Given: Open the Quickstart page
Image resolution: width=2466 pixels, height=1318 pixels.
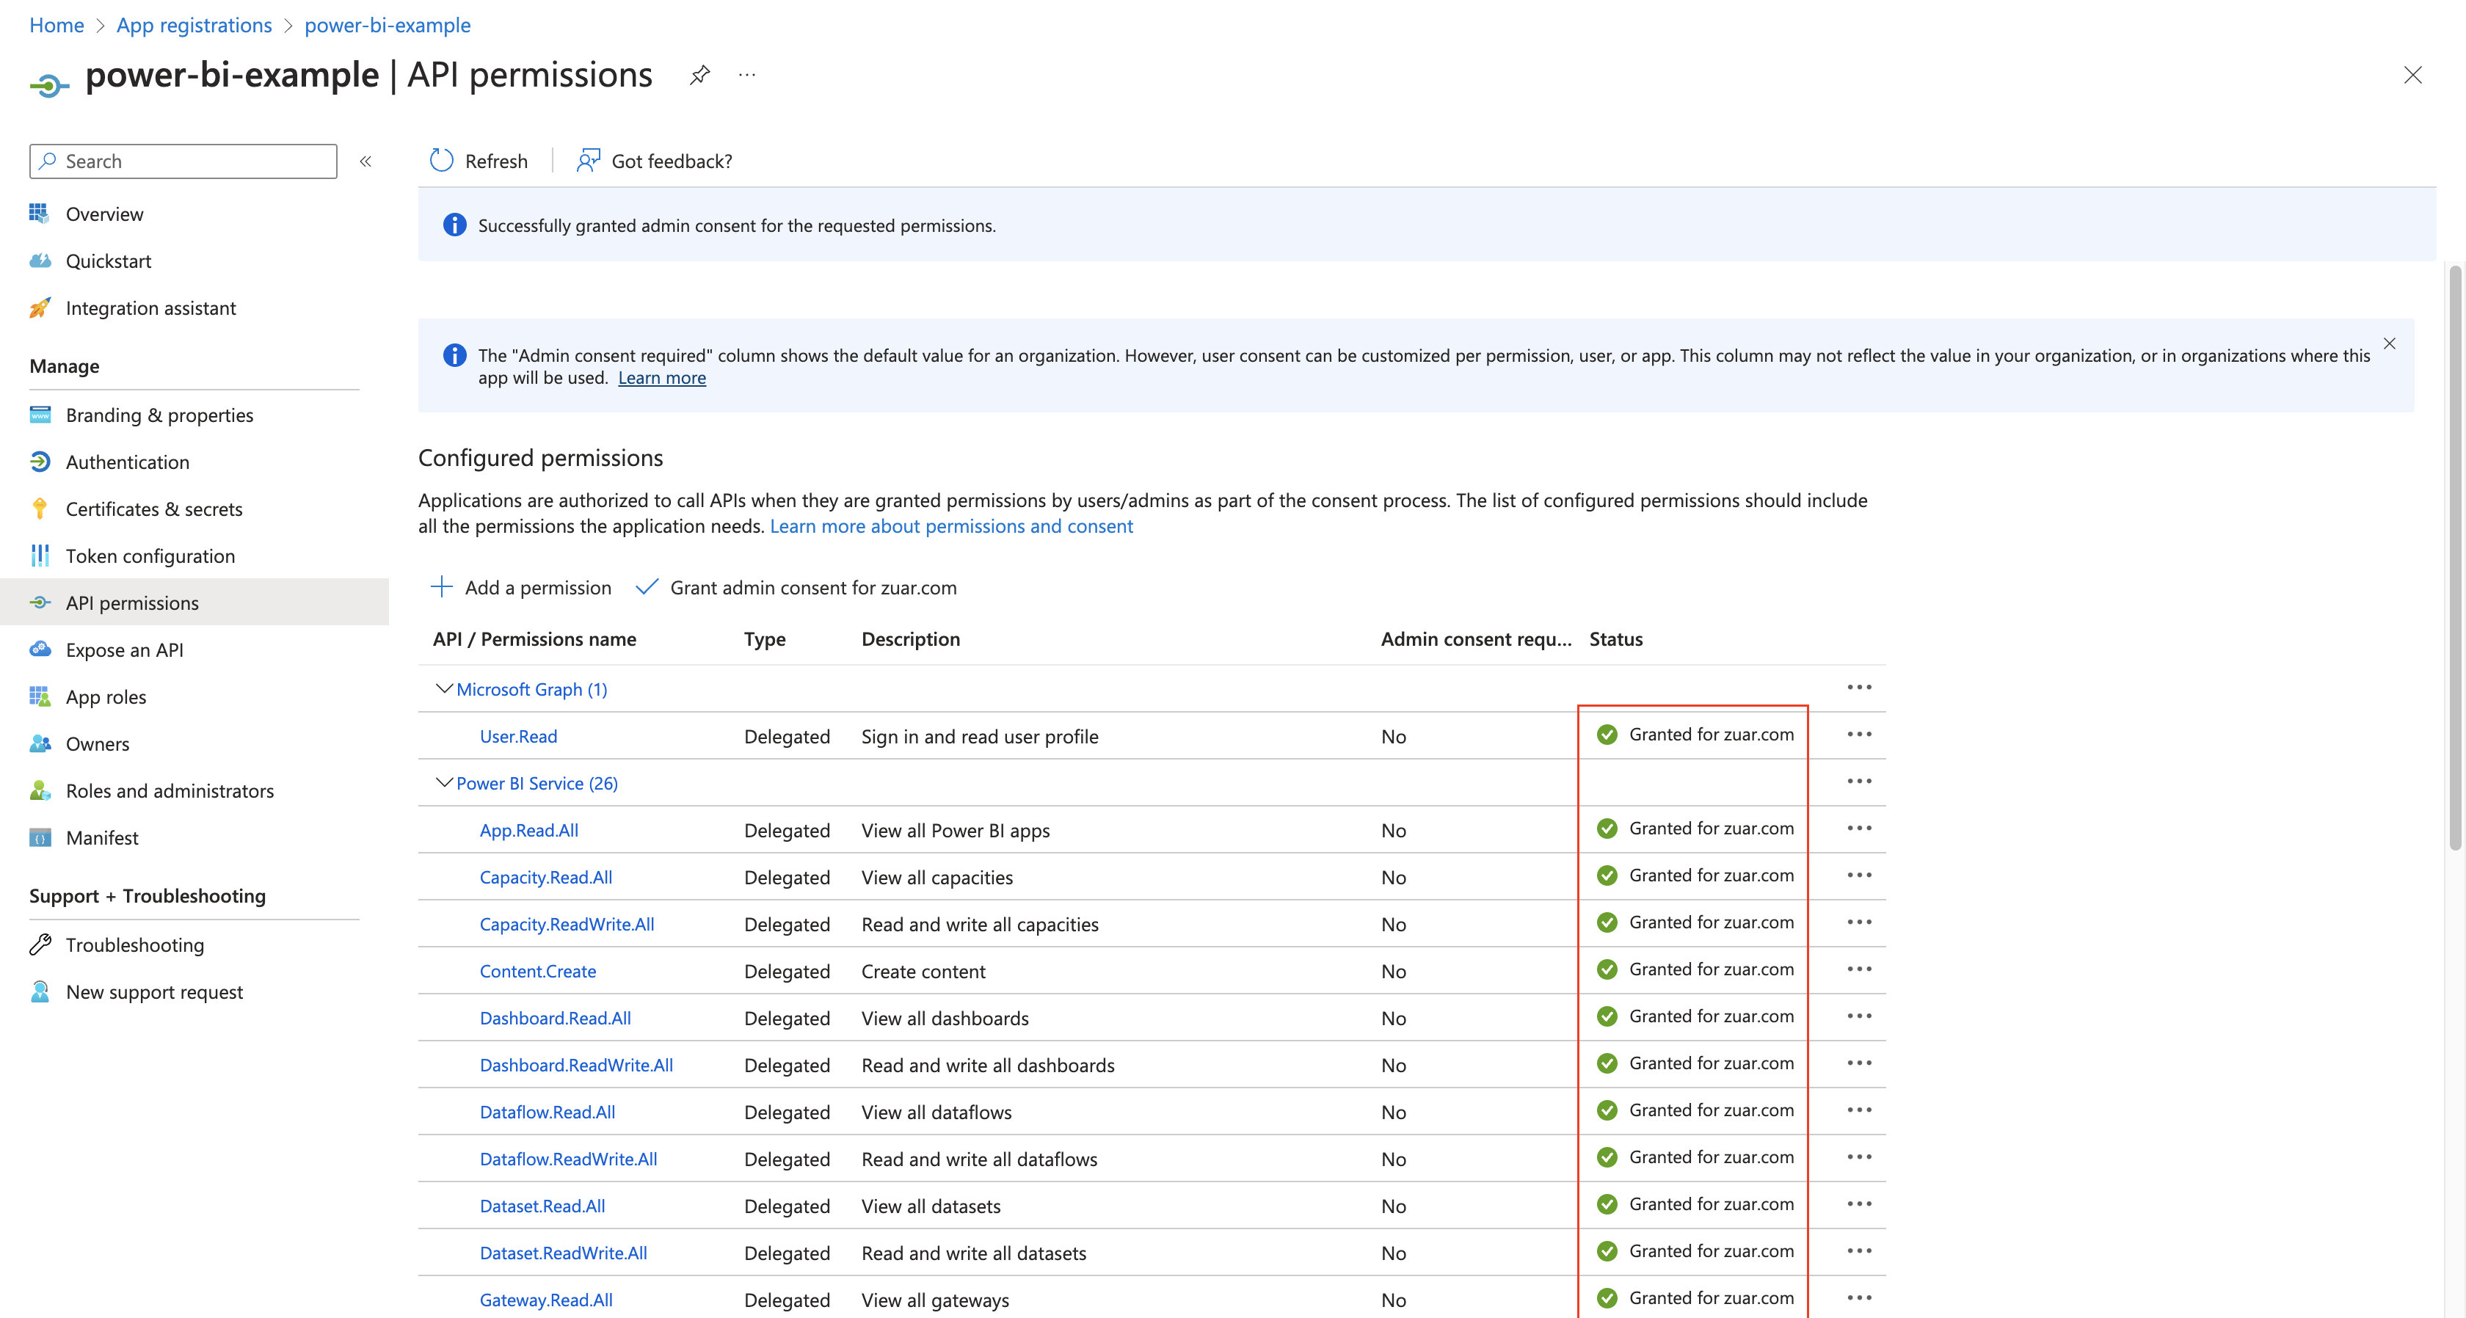Looking at the screenshot, I should pyautogui.click(x=108, y=261).
